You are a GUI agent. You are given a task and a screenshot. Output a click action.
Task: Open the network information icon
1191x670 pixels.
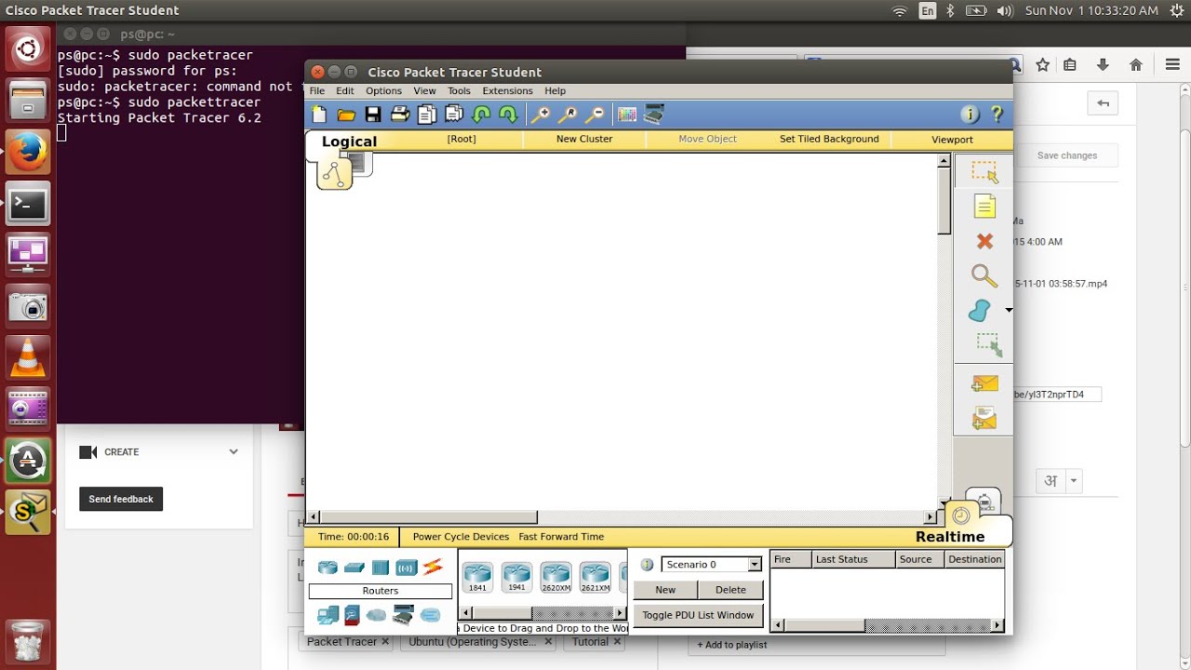pos(970,114)
